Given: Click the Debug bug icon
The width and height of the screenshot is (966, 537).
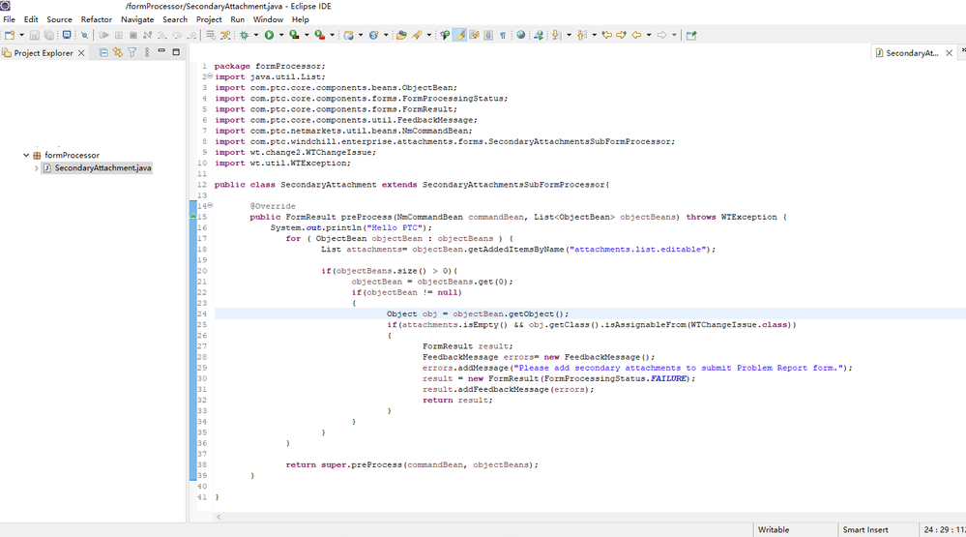Looking at the screenshot, I should [x=244, y=35].
